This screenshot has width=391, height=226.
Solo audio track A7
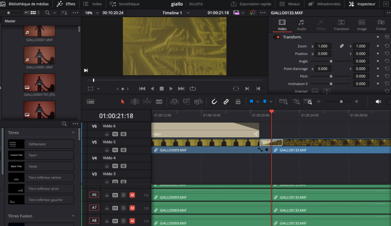coord(123,208)
